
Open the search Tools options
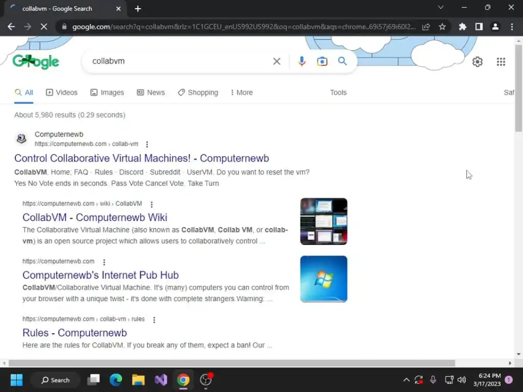tap(338, 93)
